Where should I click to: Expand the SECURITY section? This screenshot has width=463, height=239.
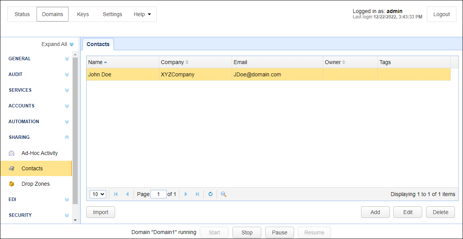pos(67,215)
